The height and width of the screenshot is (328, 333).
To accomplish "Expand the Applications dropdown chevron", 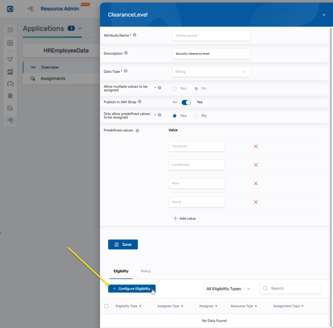I will coord(80,29).
